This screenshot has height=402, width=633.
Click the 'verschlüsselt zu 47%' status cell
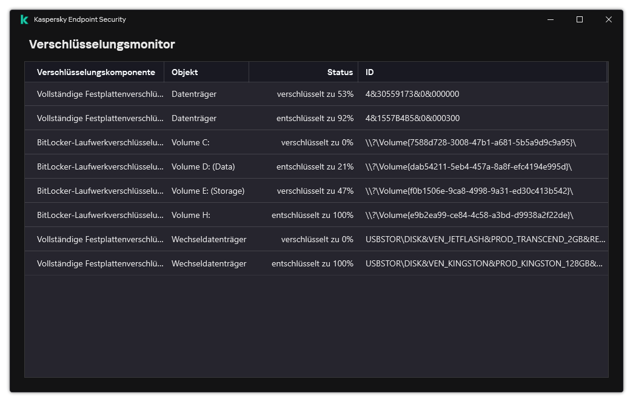[315, 191]
